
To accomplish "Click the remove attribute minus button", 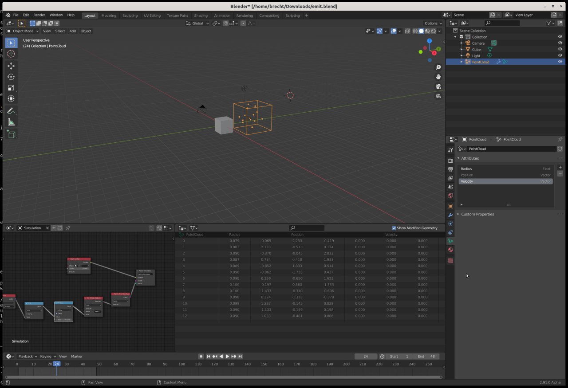I will point(560,174).
